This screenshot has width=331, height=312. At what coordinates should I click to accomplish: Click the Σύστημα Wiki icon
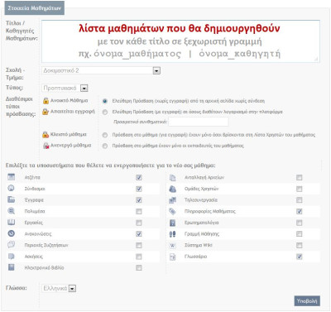point(172,245)
